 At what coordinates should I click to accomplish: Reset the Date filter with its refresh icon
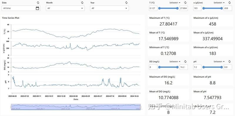tap(38, 3)
